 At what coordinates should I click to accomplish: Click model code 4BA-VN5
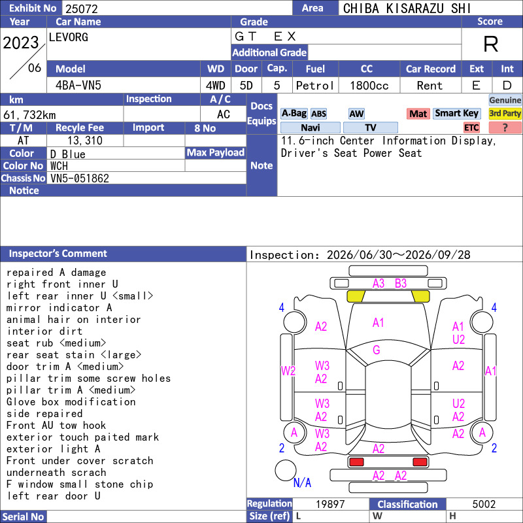pyautogui.click(x=78, y=86)
